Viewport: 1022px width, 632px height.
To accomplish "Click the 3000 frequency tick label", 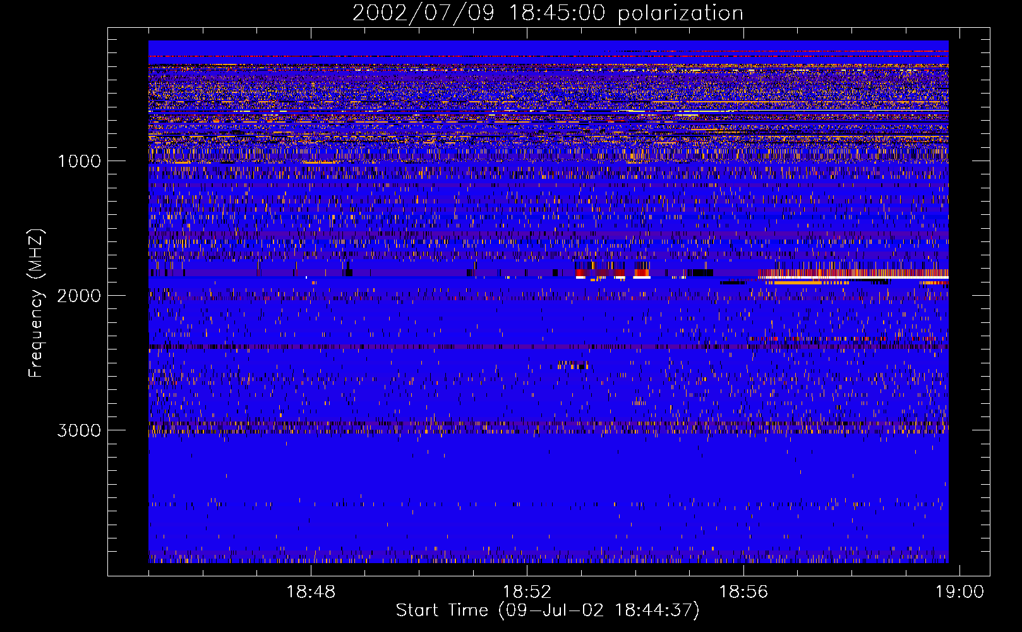I will coord(79,430).
